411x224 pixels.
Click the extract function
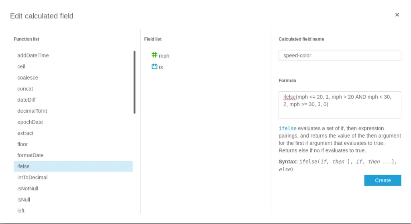click(25, 133)
